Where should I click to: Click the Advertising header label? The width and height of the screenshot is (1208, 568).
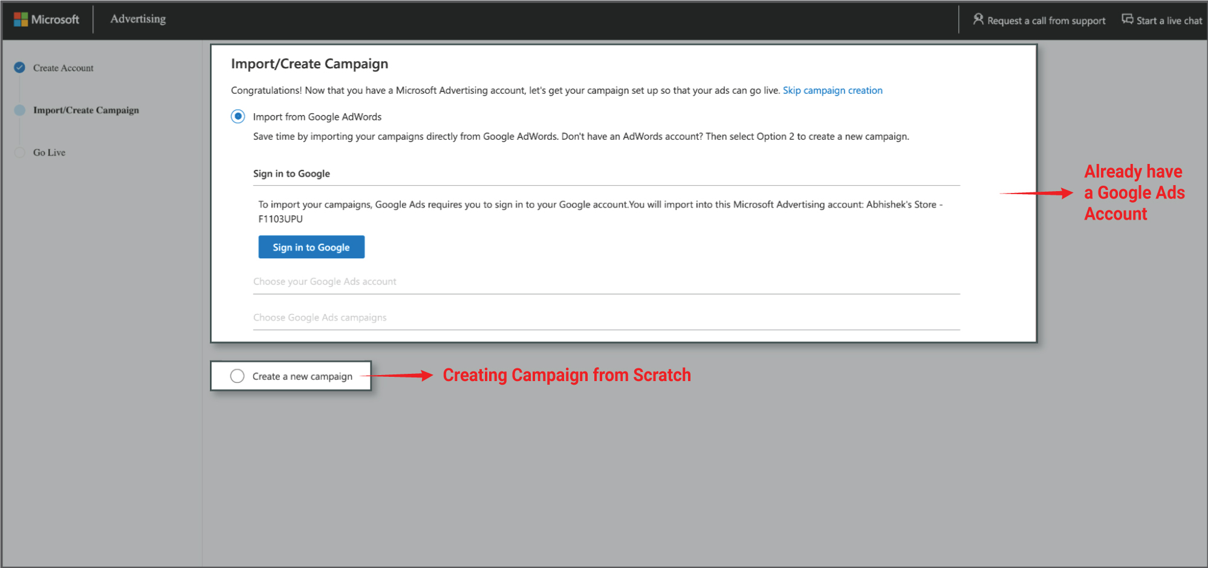138,19
